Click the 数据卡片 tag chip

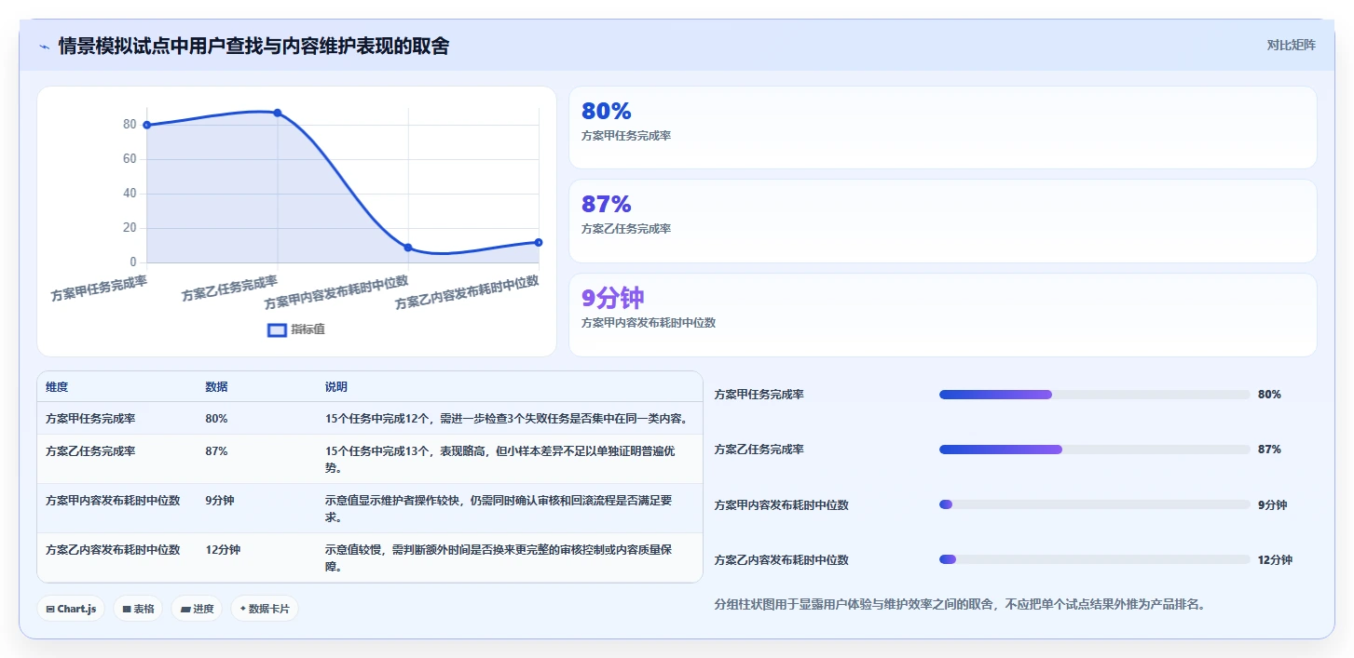click(x=265, y=609)
